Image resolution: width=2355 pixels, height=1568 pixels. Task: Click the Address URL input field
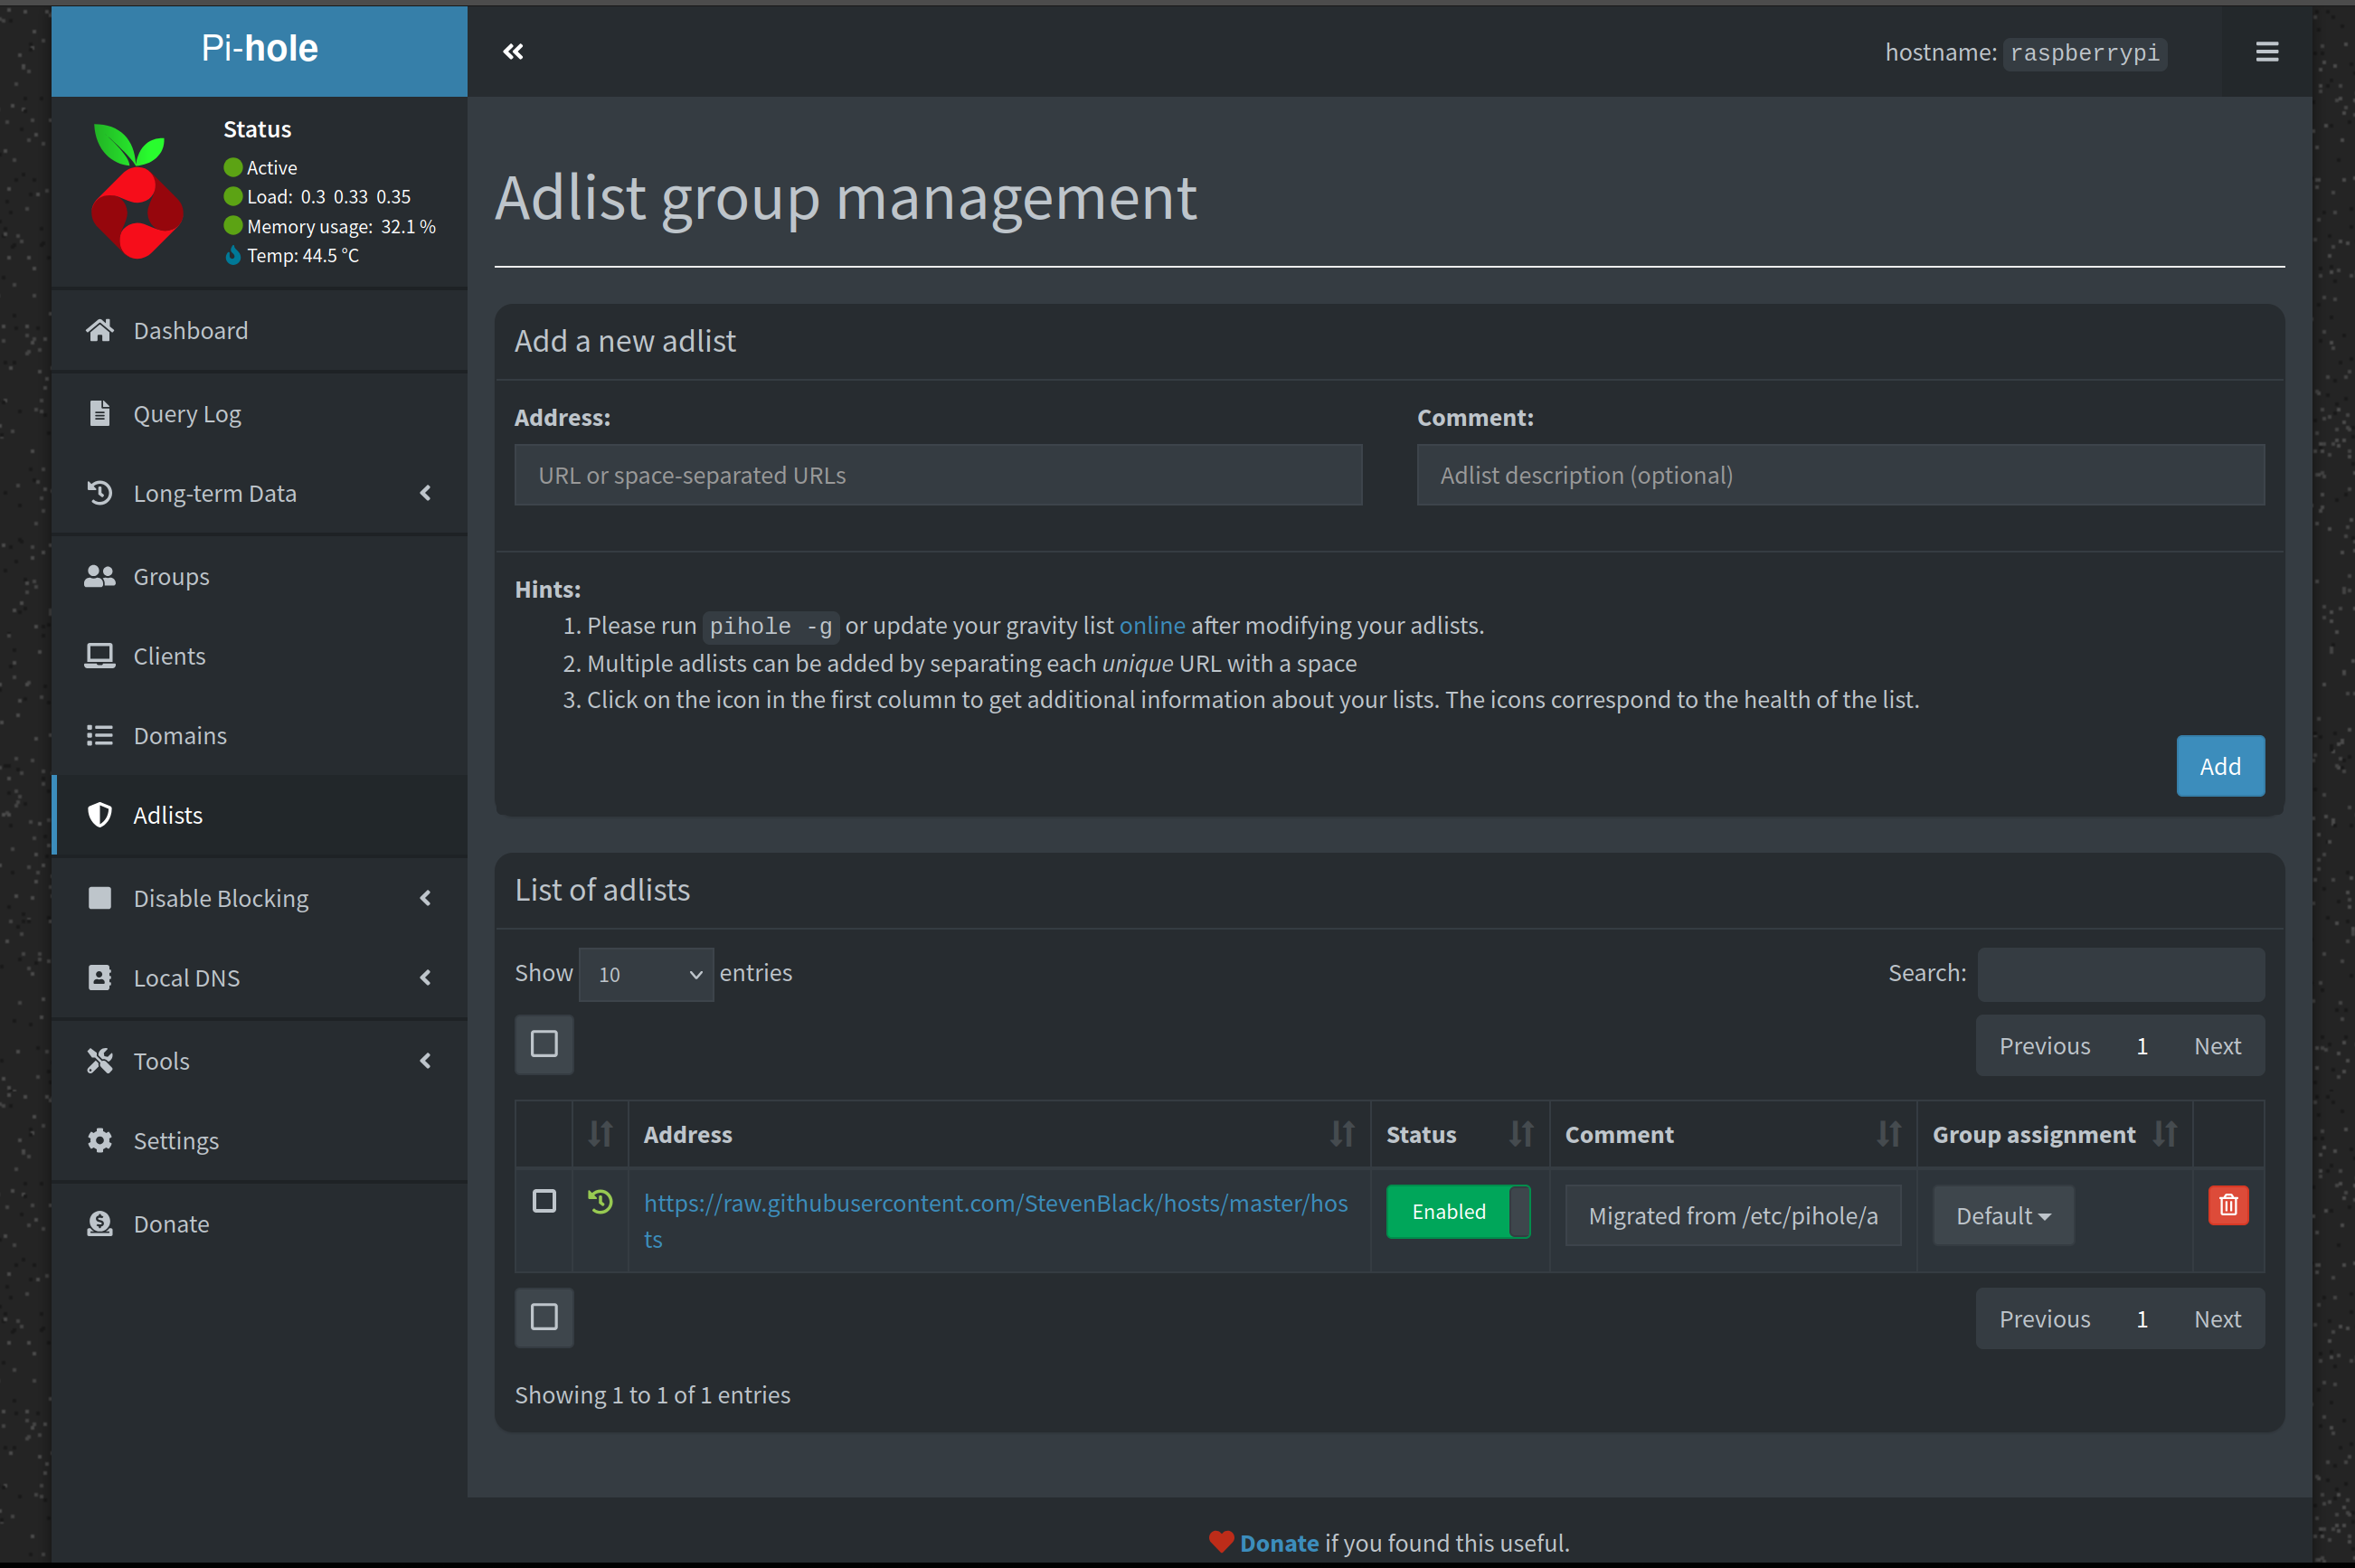(937, 475)
